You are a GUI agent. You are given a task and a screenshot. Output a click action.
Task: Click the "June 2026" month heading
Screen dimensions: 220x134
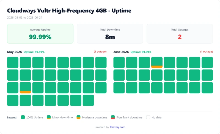click(121, 52)
